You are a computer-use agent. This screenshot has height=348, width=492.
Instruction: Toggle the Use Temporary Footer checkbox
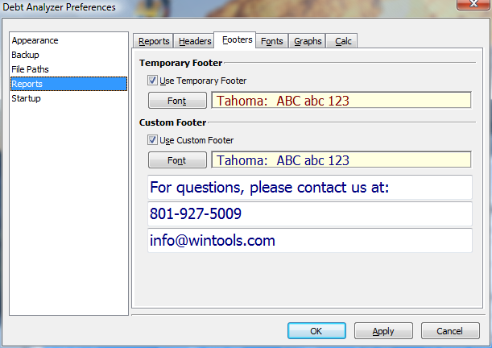[153, 81]
